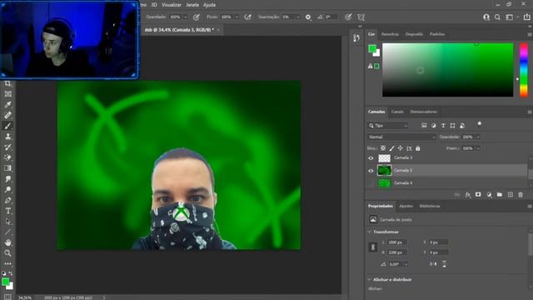
Task: Select the Type tool
Action: click(x=7, y=211)
